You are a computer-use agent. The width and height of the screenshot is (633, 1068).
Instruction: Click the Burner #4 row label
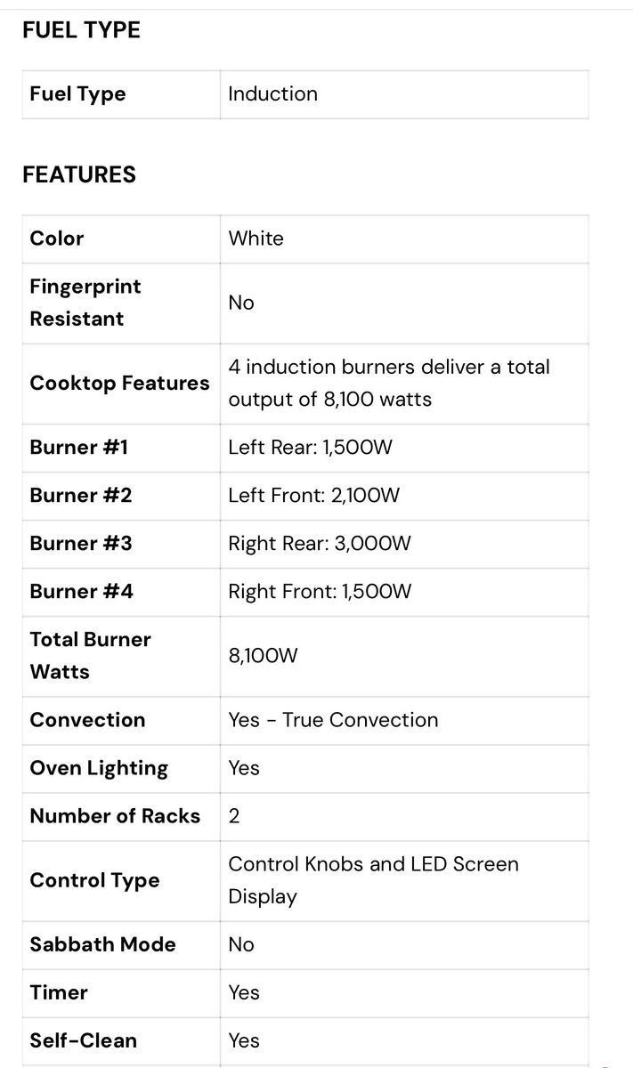pos(82,591)
